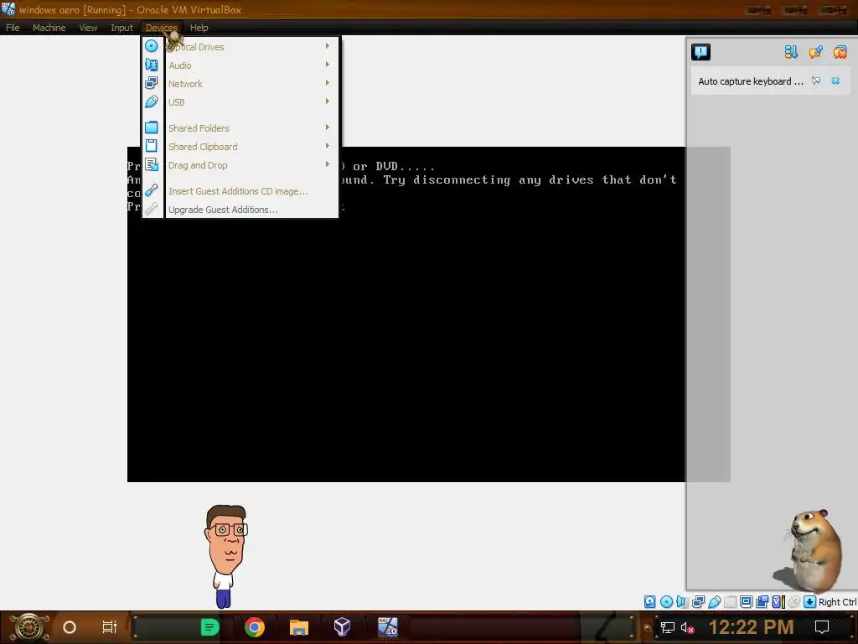Image resolution: width=858 pixels, height=644 pixels.
Task: Select Insert Guest Additions CD image
Action: [240, 191]
